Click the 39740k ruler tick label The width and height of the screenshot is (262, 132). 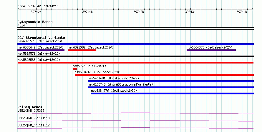pyautogui.click(x=36, y=12)
